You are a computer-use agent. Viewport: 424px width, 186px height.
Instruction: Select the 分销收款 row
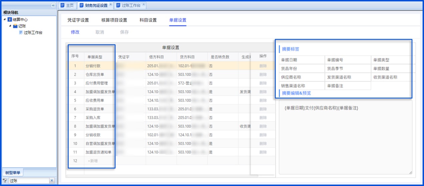170,135
